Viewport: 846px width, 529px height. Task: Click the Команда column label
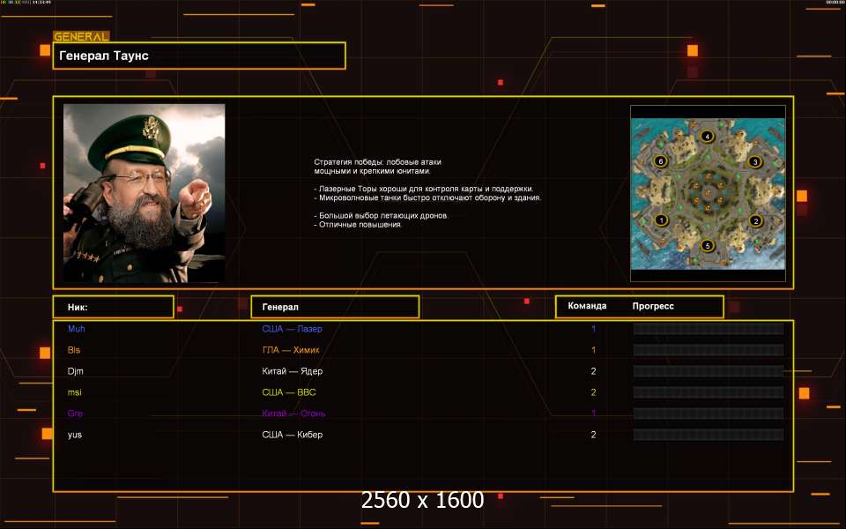pyautogui.click(x=587, y=307)
